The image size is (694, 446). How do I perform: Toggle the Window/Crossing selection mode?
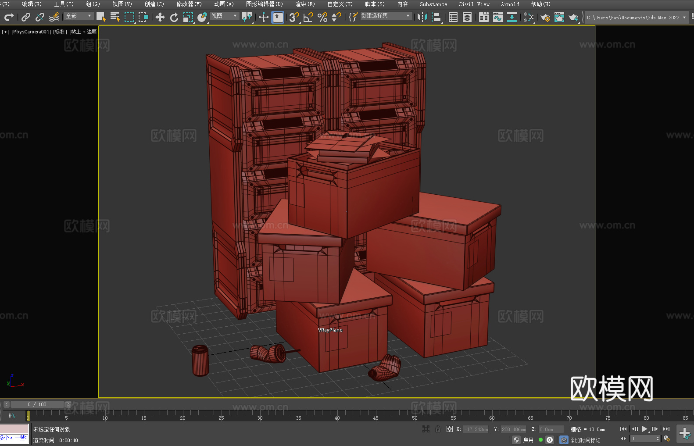(x=143, y=17)
